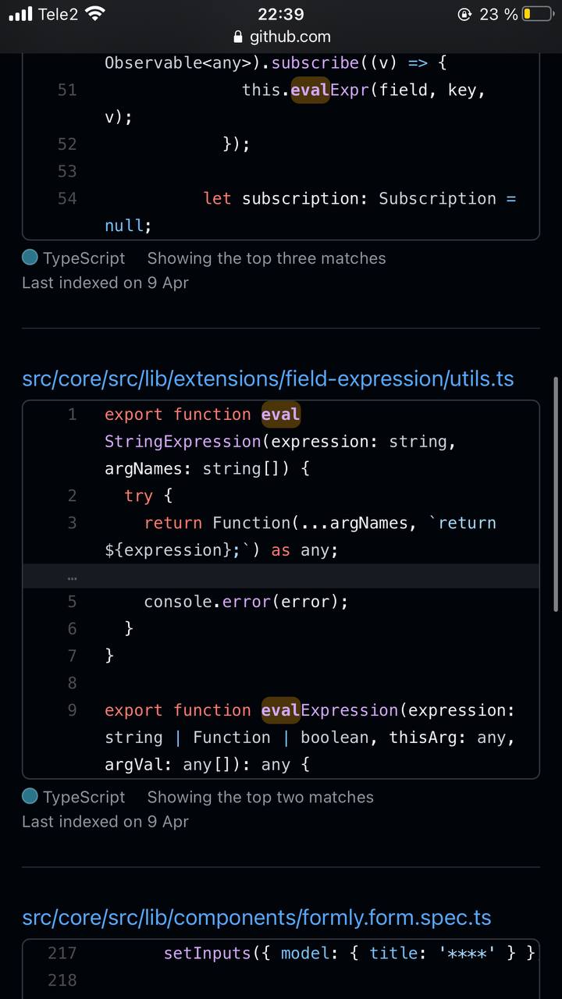Open line number 9 in utils.ts

(x=73, y=710)
